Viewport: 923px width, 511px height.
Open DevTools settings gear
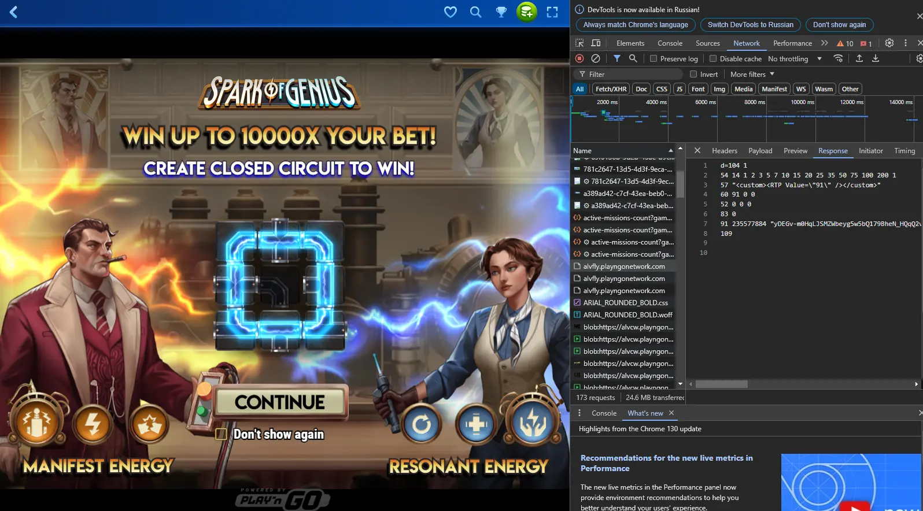(x=889, y=43)
